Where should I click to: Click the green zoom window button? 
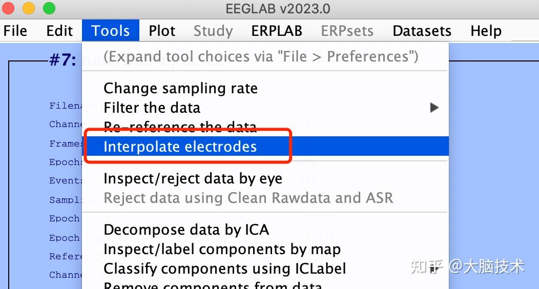coord(49,8)
